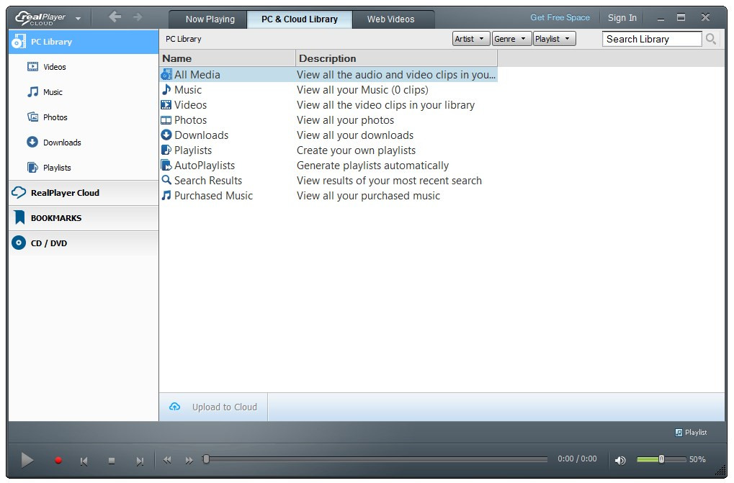Skip to next track

click(x=140, y=461)
